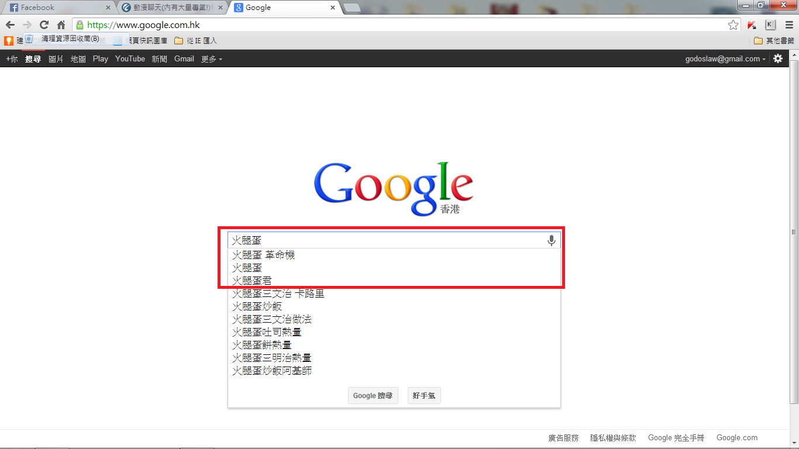This screenshot has height=449, width=799.
Task: Go back with the browser back arrow
Action: 10,25
